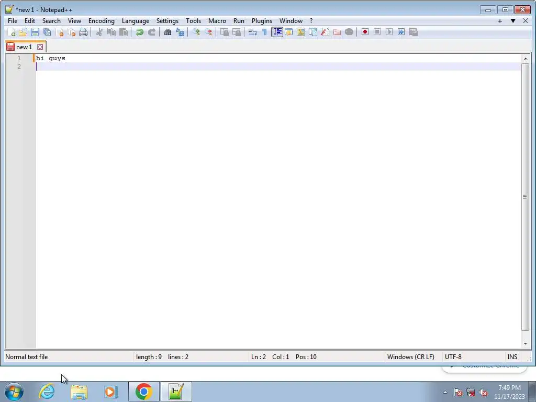536x402 pixels.
Task: Click 'Windows (CR LF)' in status bar
Action: point(410,357)
